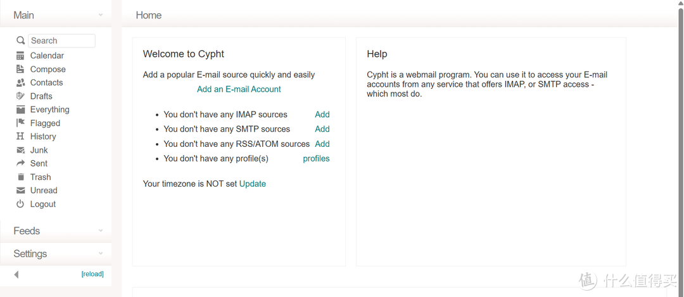This screenshot has height=297, width=684.
Task: Click the Logout power icon
Action: [20, 204]
